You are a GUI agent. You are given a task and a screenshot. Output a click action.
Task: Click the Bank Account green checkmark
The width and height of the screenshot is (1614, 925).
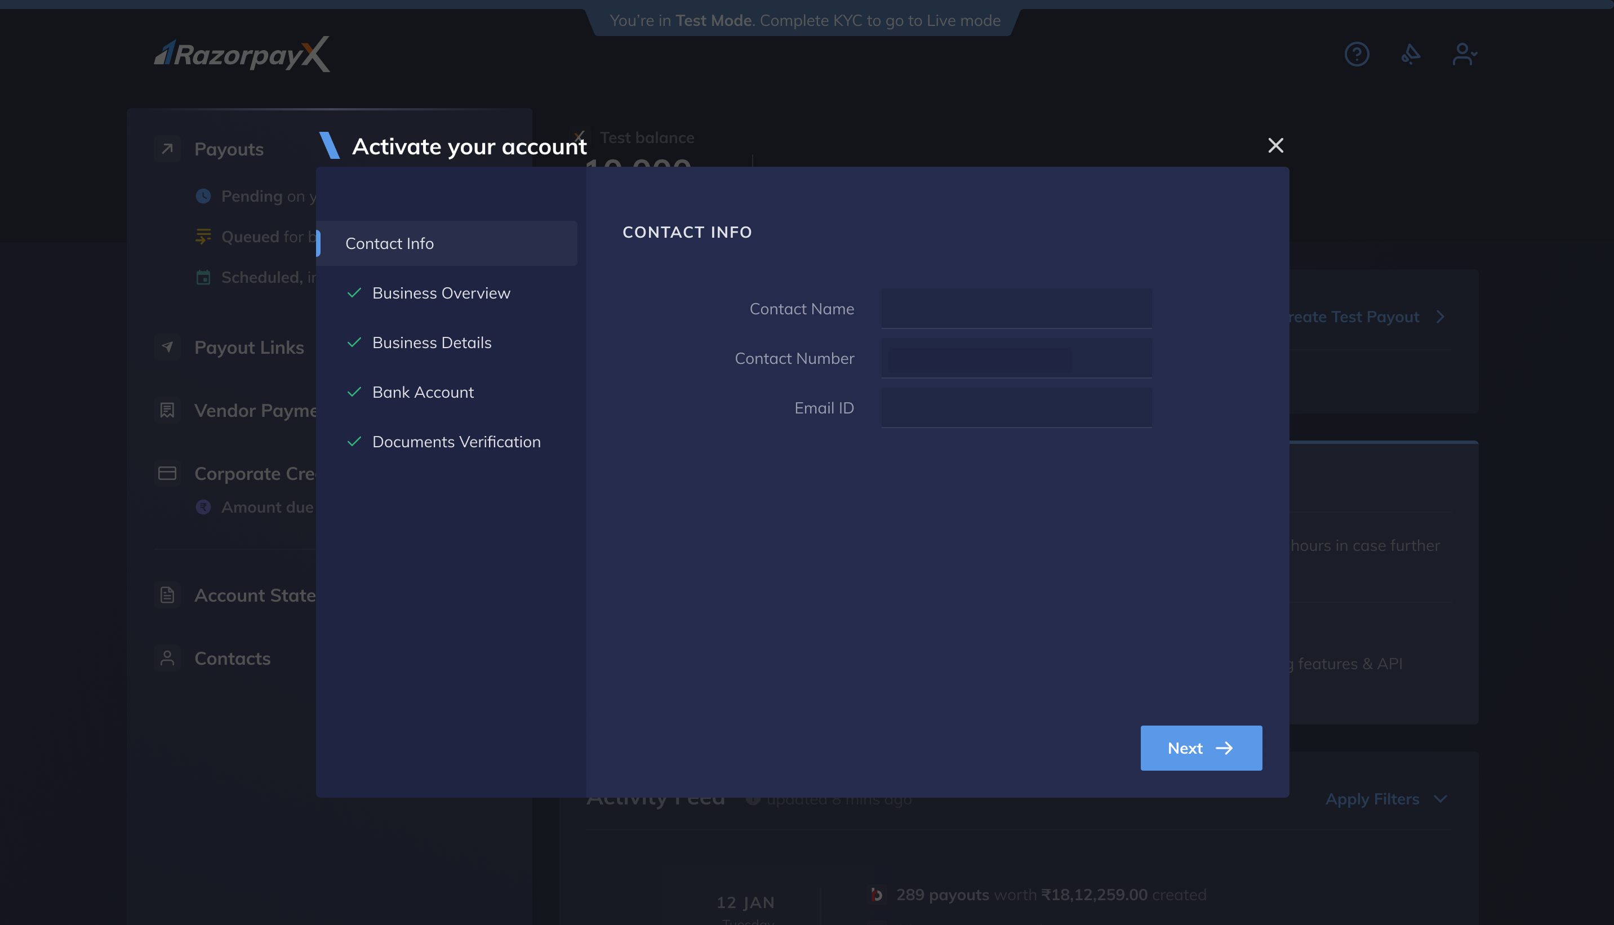tap(354, 392)
